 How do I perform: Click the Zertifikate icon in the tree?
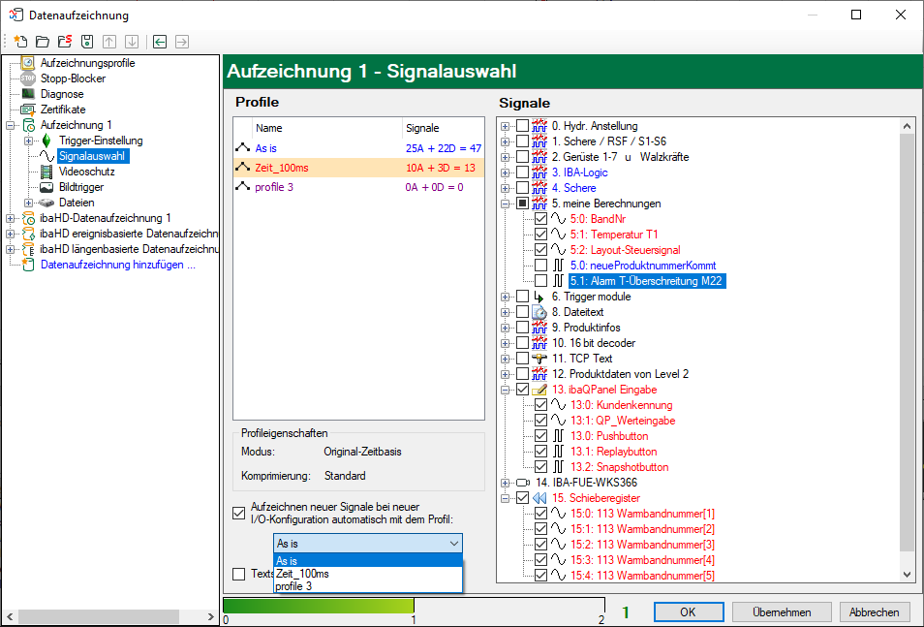point(28,110)
